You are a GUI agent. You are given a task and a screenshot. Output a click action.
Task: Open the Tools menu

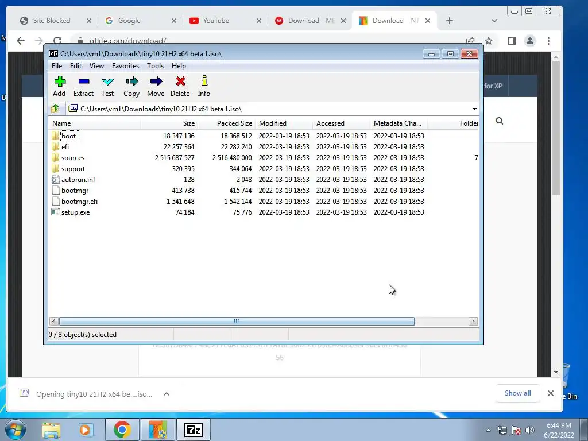pos(155,66)
